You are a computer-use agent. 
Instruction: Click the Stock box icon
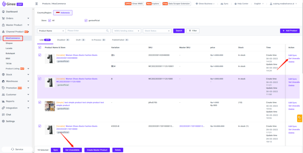pyautogui.click(x=3, y=75)
